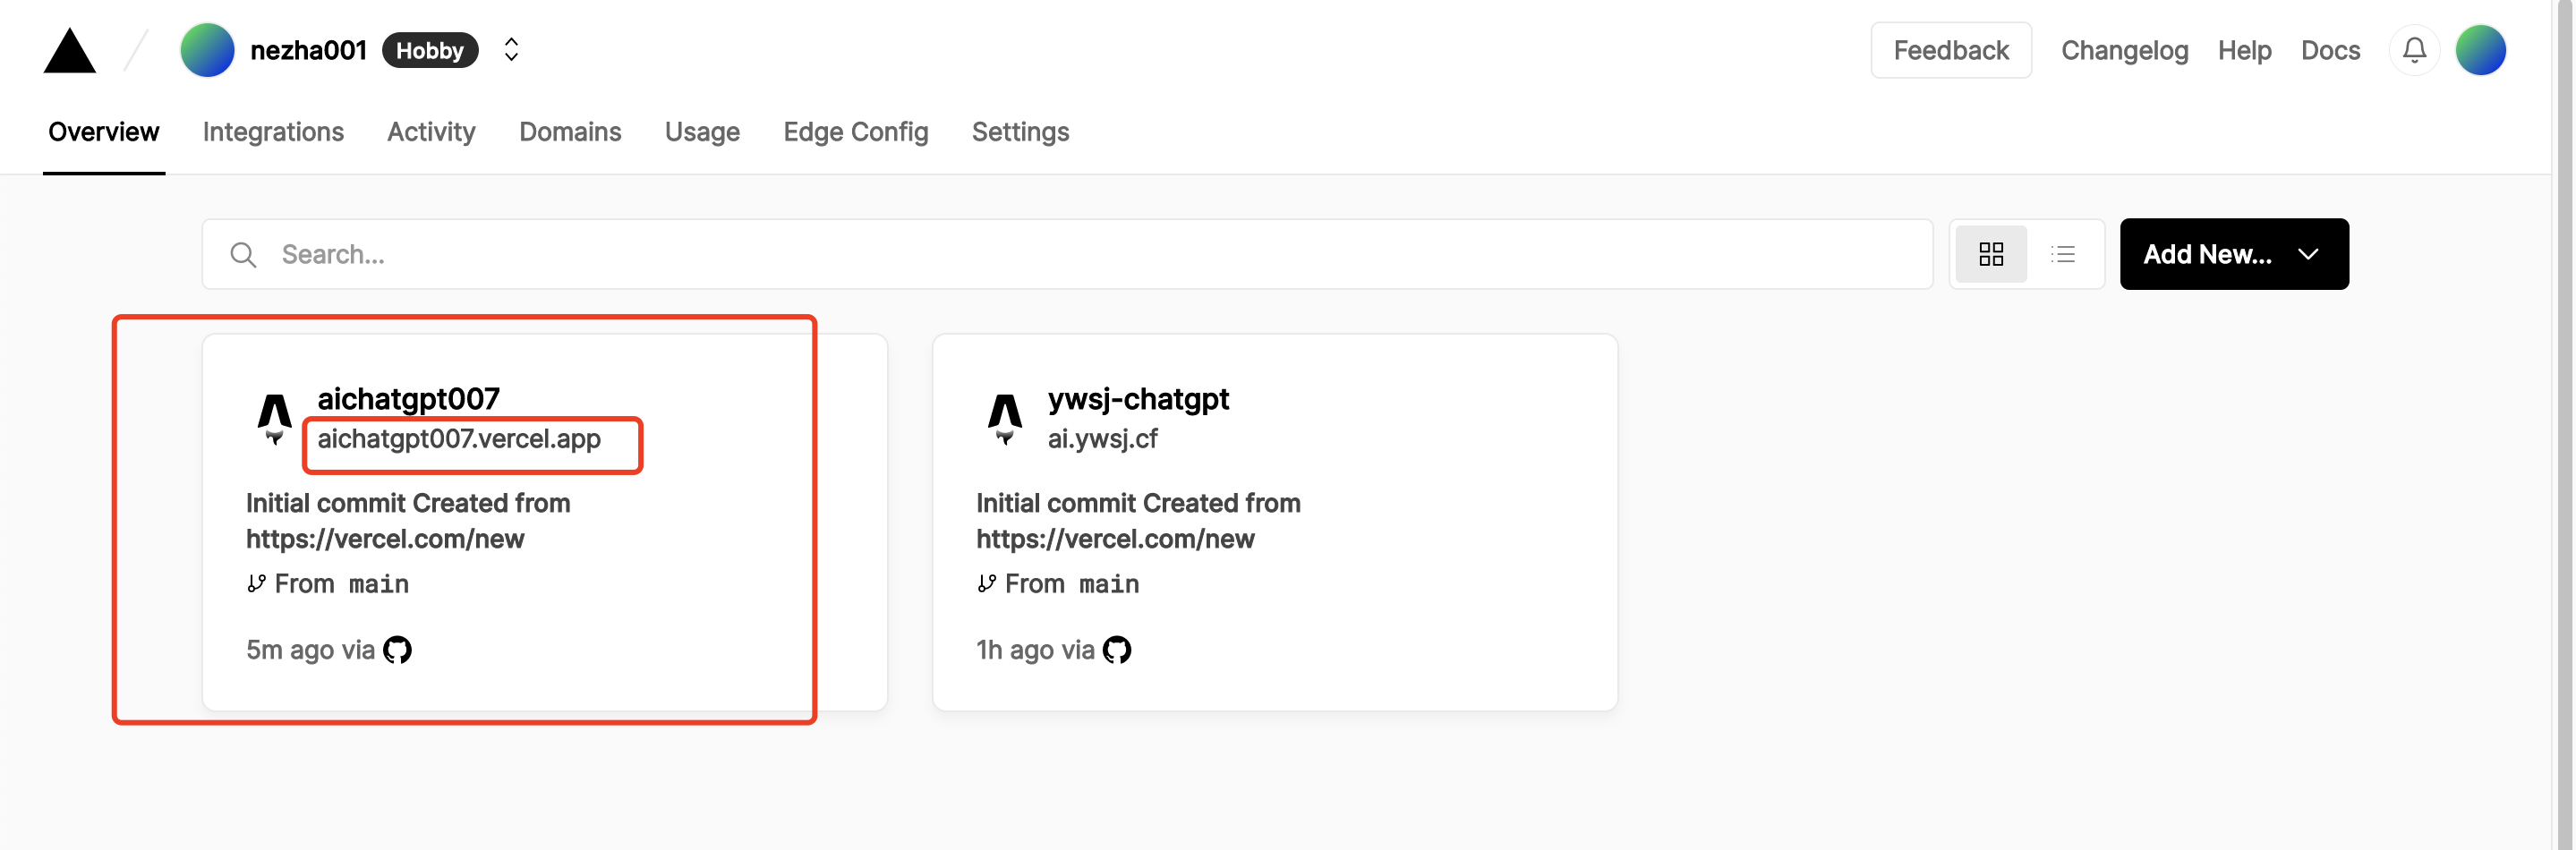Switch to grid view layout
2576x850 pixels.
pyautogui.click(x=1990, y=254)
